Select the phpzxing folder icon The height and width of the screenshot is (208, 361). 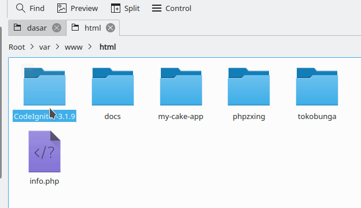click(249, 87)
